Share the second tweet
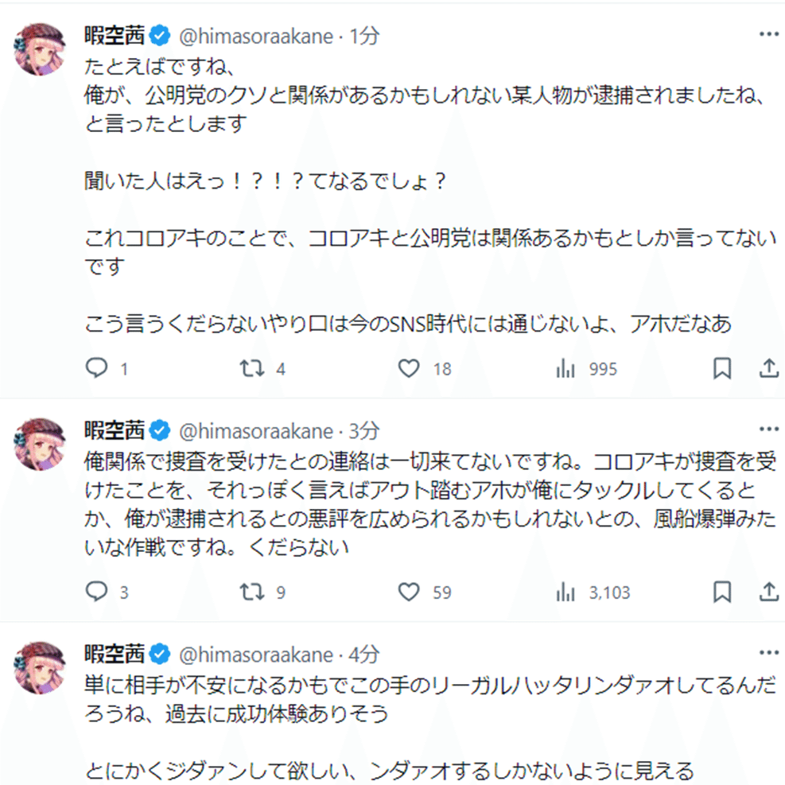Viewport: 785px width, 785px height. click(768, 592)
